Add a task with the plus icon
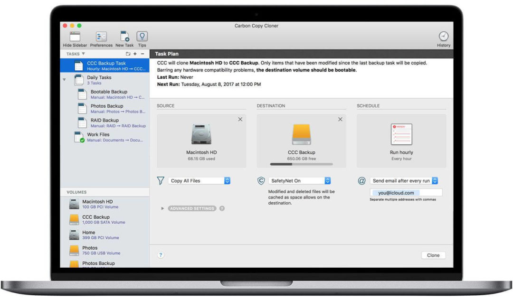This screenshot has width=513, height=300. tap(135, 54)
